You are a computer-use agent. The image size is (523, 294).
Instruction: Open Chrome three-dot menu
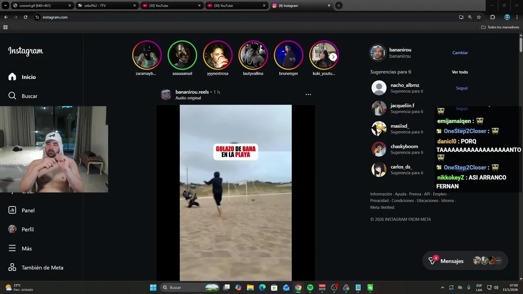click(x=517, y=17)
